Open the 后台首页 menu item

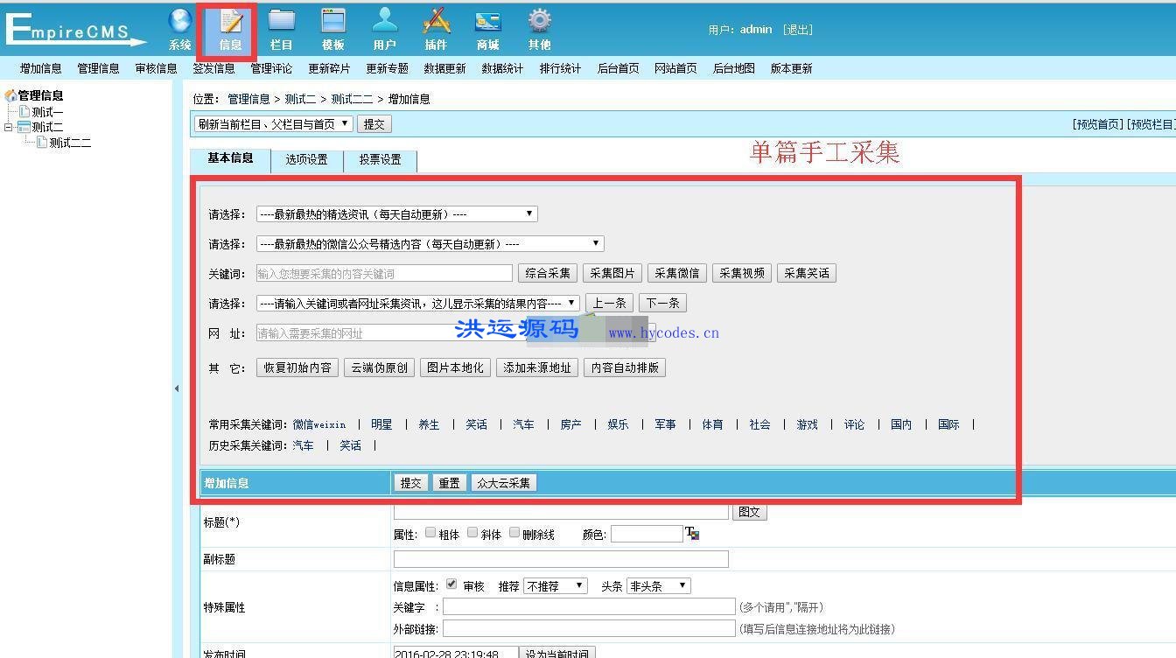(x=618, y=68)
